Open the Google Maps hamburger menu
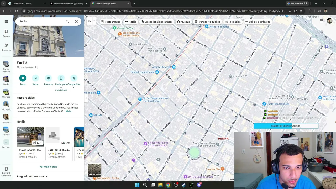This screenshot has height=189, width=336. tap(6, 22)
